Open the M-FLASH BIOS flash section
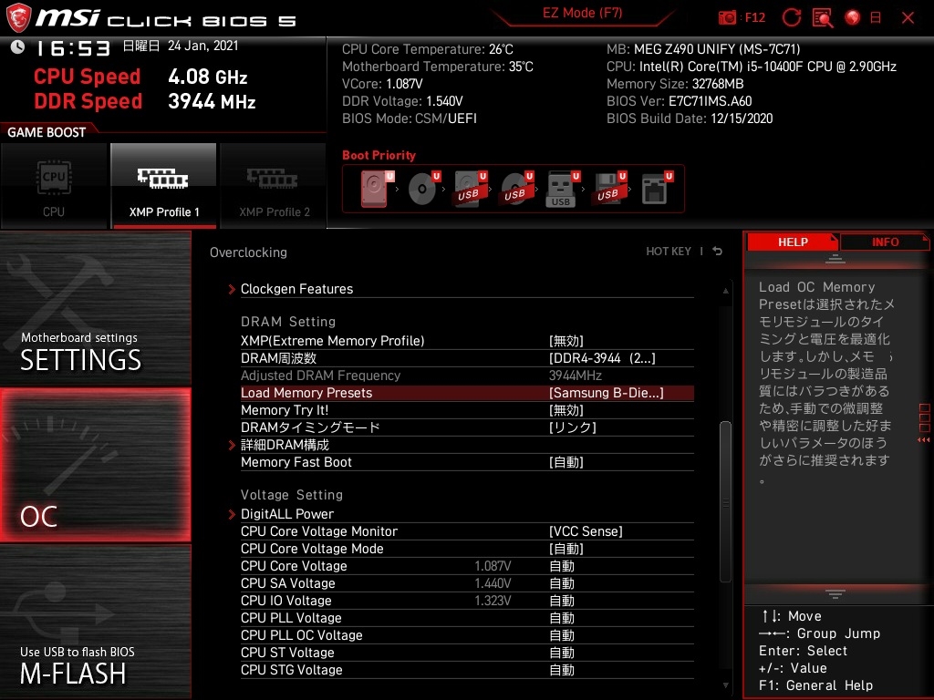Image resolution: width=934 pixels, height=700 pixels. tap(95, 621)
